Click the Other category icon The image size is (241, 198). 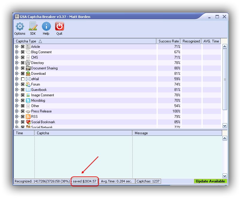tap(28, 106)
